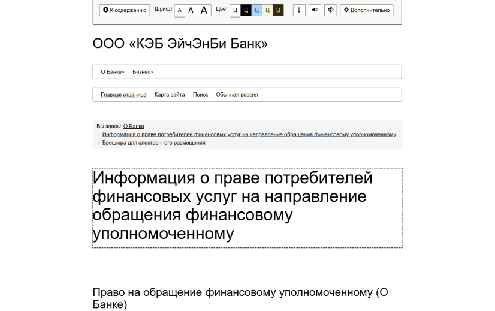
Task: Select the largest font size A
Action: pos(204,10)
